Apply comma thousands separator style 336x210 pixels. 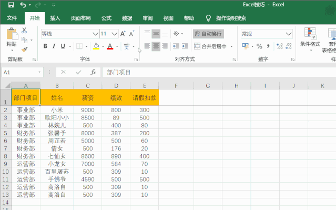268,46
